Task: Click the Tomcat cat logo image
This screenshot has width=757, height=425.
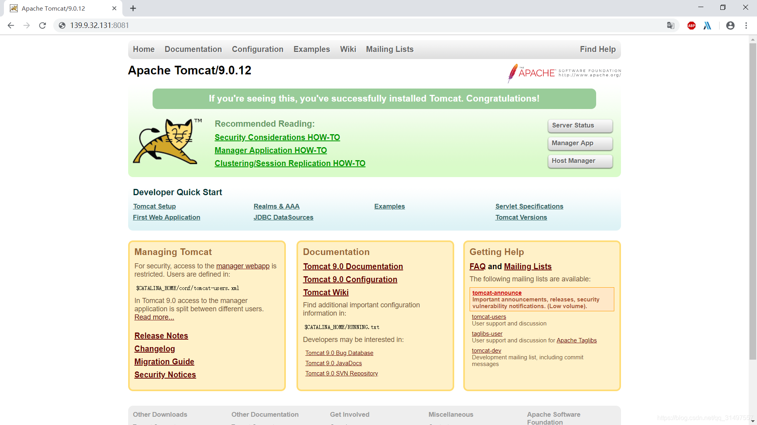Action: [x=167, y=141]
